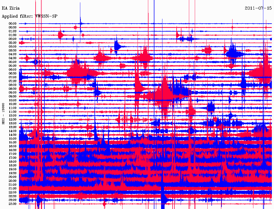Select the 13:00 time label

(x=13, y=123)
